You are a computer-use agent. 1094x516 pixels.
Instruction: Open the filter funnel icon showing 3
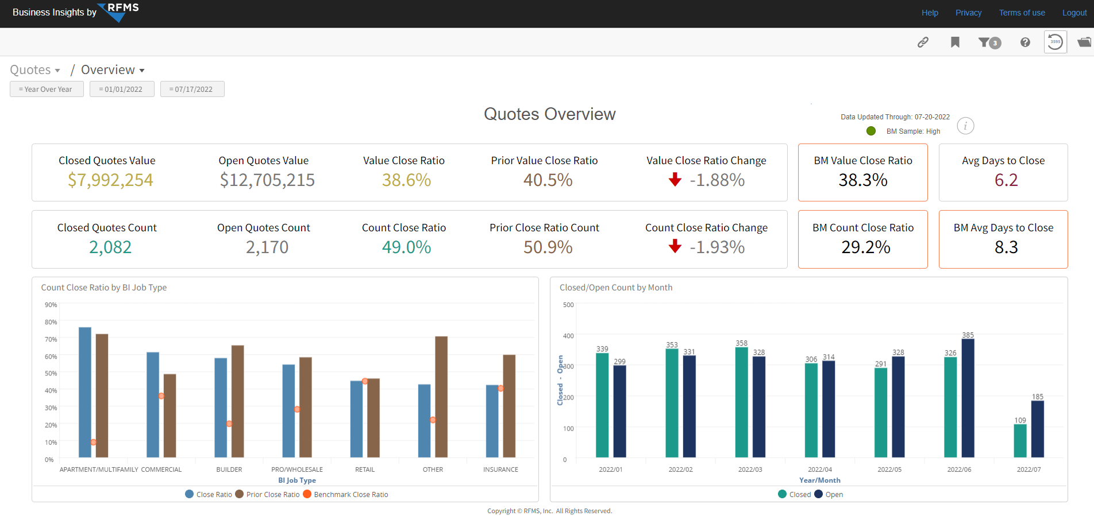989,42
